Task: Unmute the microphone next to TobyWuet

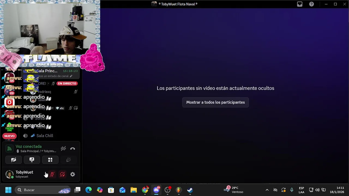Action: (x=52, y=174)
